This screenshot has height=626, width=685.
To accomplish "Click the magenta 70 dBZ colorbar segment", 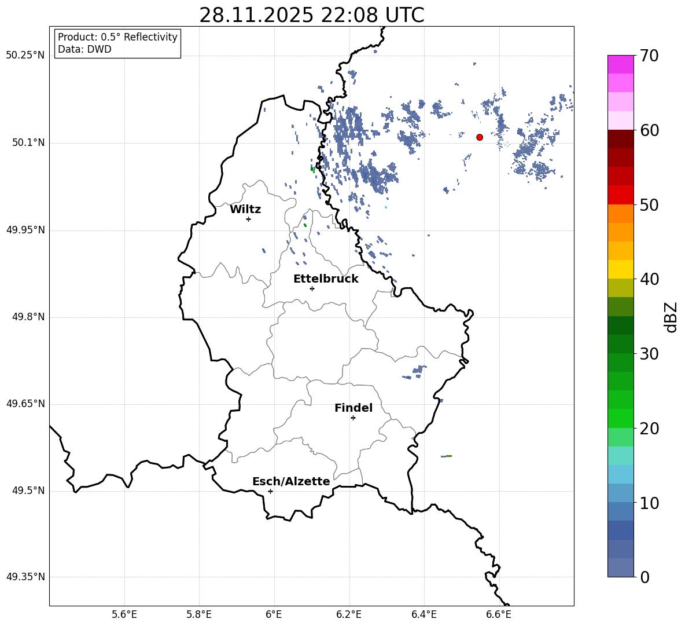I will [x=621, y=64].
